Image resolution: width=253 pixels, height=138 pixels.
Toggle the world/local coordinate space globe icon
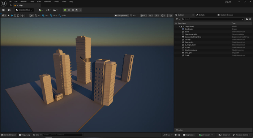click(x=22, y=16)
